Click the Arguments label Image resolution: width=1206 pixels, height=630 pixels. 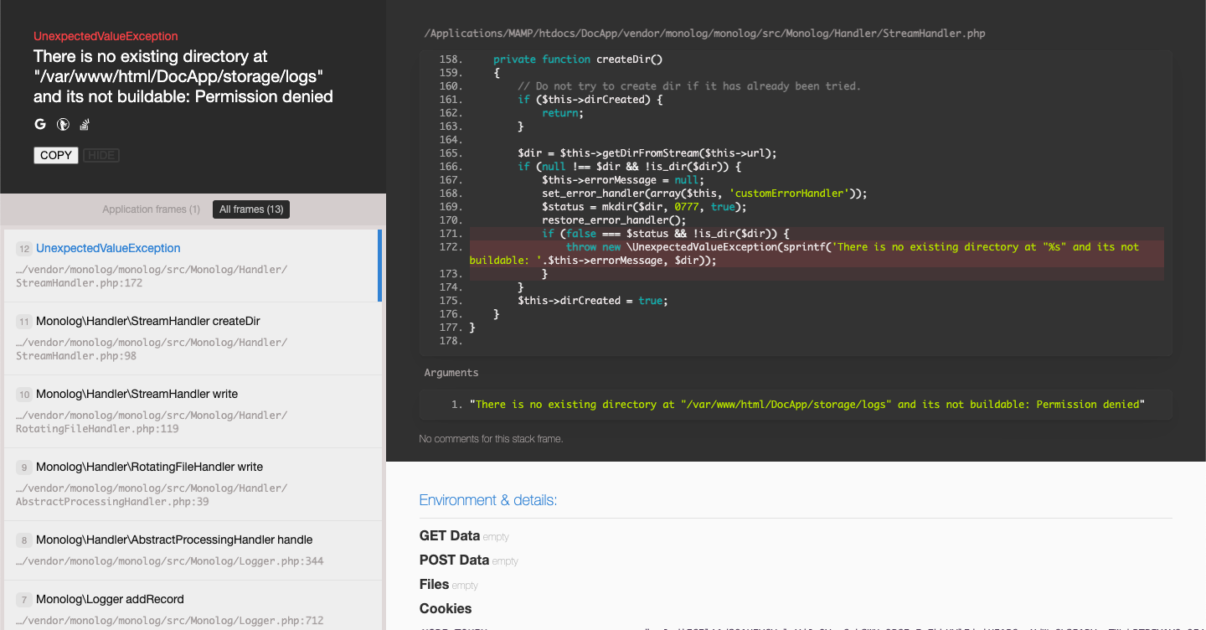pyautogui.click(x=451, y=373)
